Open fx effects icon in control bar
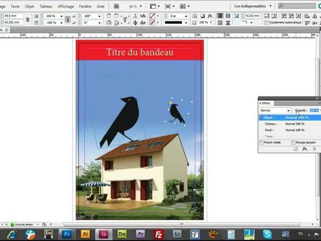The height and width of the screenshot is (241, 321). pyautogui.click(x=210, y=16)
